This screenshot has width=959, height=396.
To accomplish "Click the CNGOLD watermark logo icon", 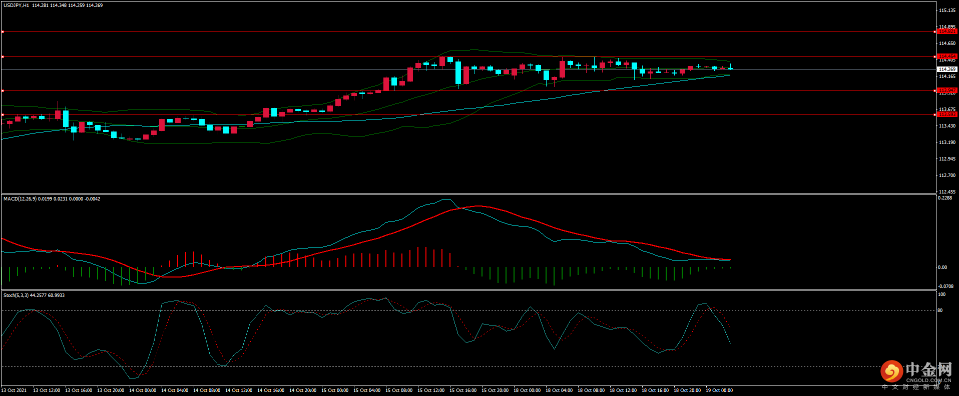I will tap(891, 371).
